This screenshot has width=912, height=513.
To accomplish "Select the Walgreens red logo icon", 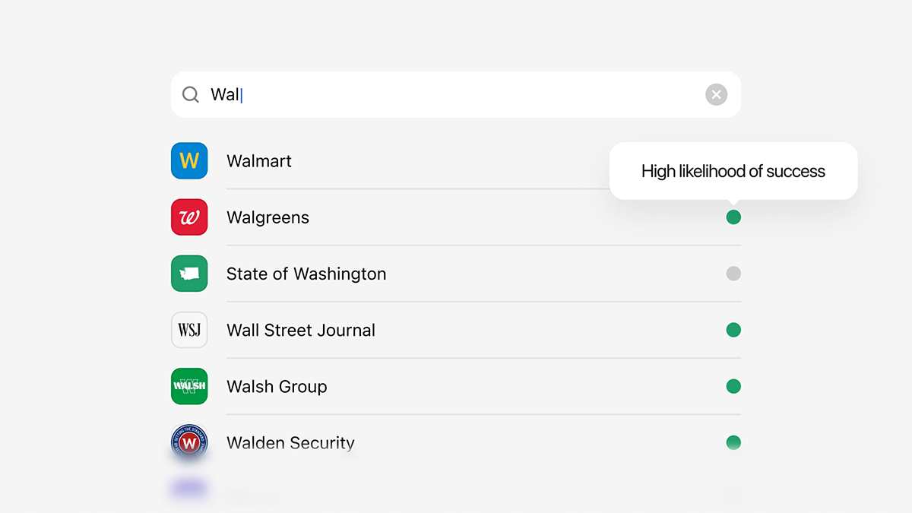I will [x=189, y=217].
